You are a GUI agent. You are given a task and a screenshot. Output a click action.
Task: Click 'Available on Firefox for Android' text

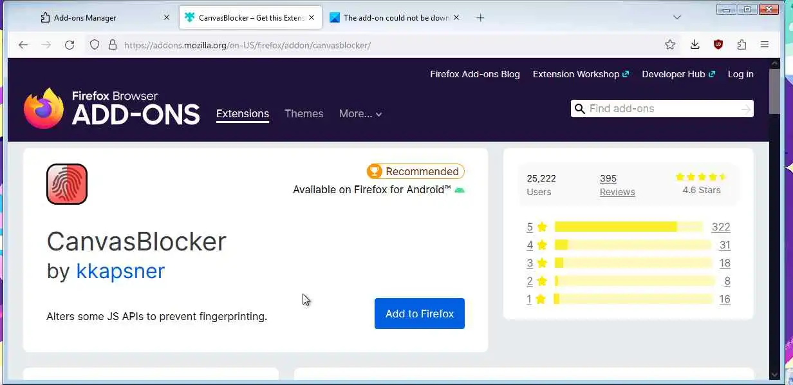point(372,190)
